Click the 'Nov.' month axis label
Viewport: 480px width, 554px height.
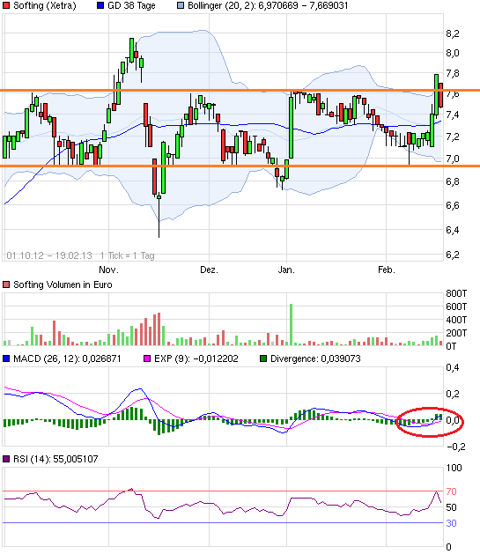[109, 270]
